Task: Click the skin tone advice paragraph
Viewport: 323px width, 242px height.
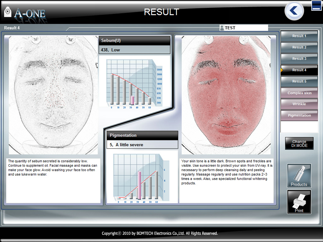Action: (x=226, y=172)
